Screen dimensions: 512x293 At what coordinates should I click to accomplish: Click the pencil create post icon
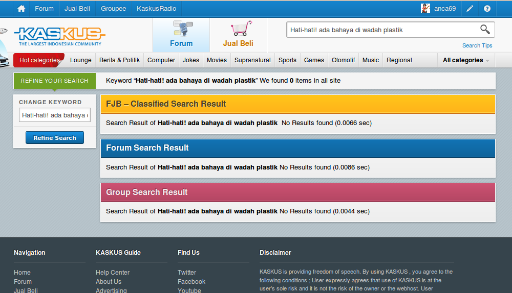tap(470, 9)
